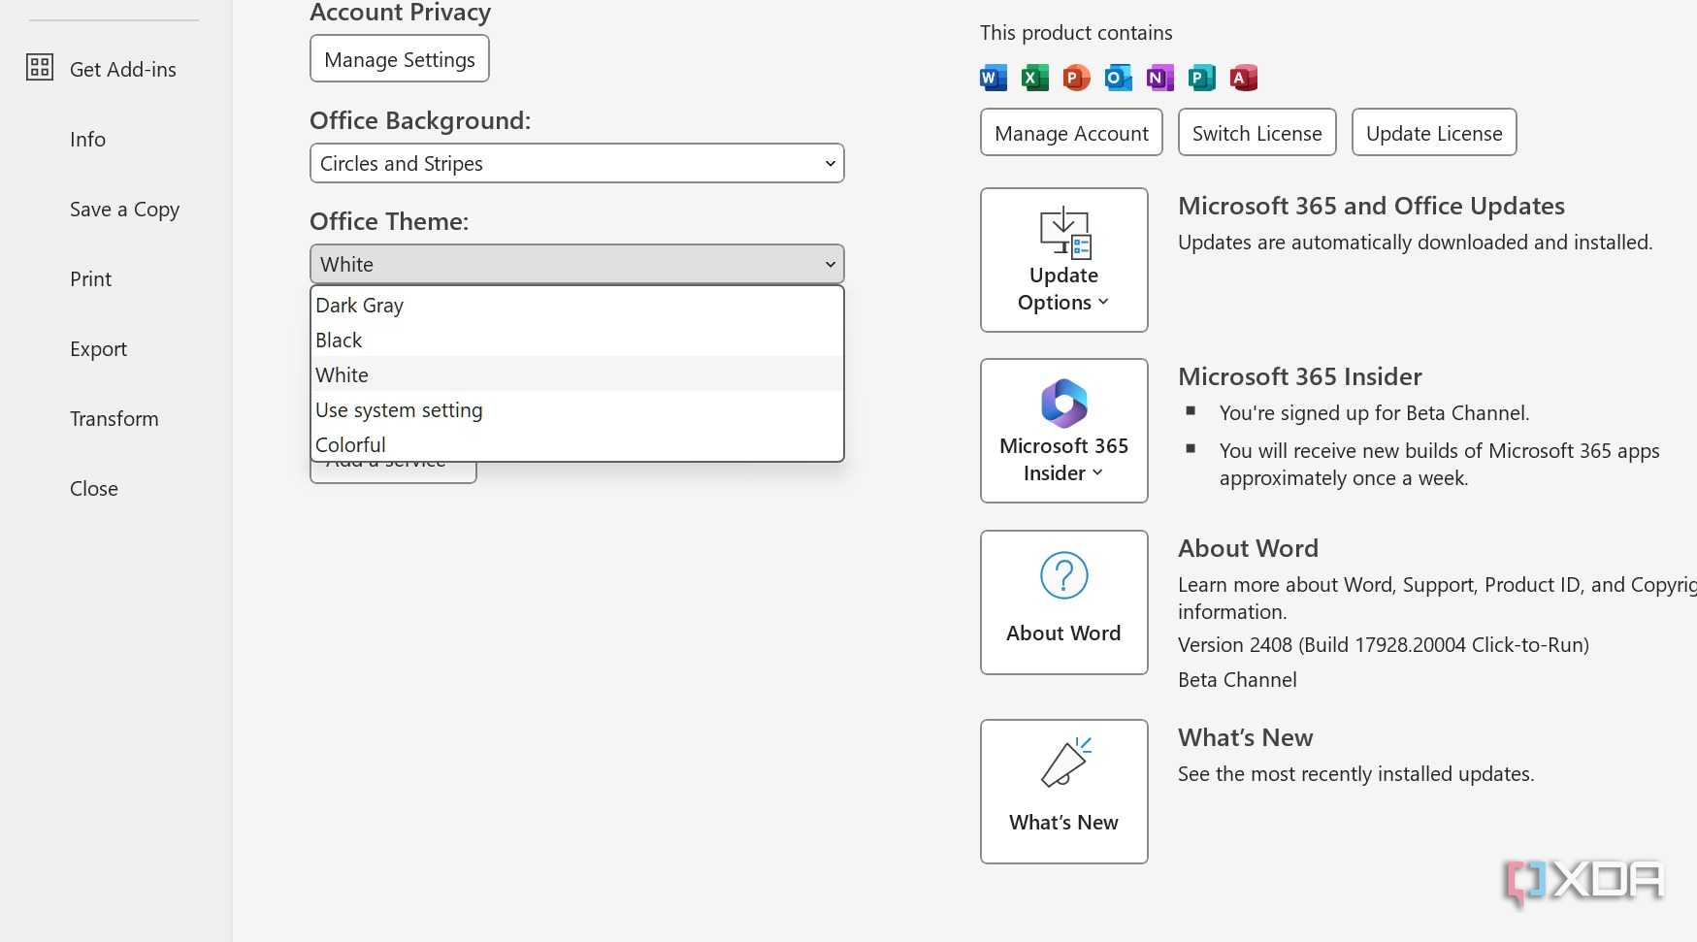Screen dimensions: 1697x942
Task: Click the Outlook app icon
Action: point(1118,78)
